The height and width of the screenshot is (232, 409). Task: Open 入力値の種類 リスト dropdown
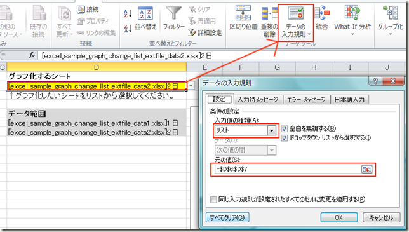click(x=271, y=130)
